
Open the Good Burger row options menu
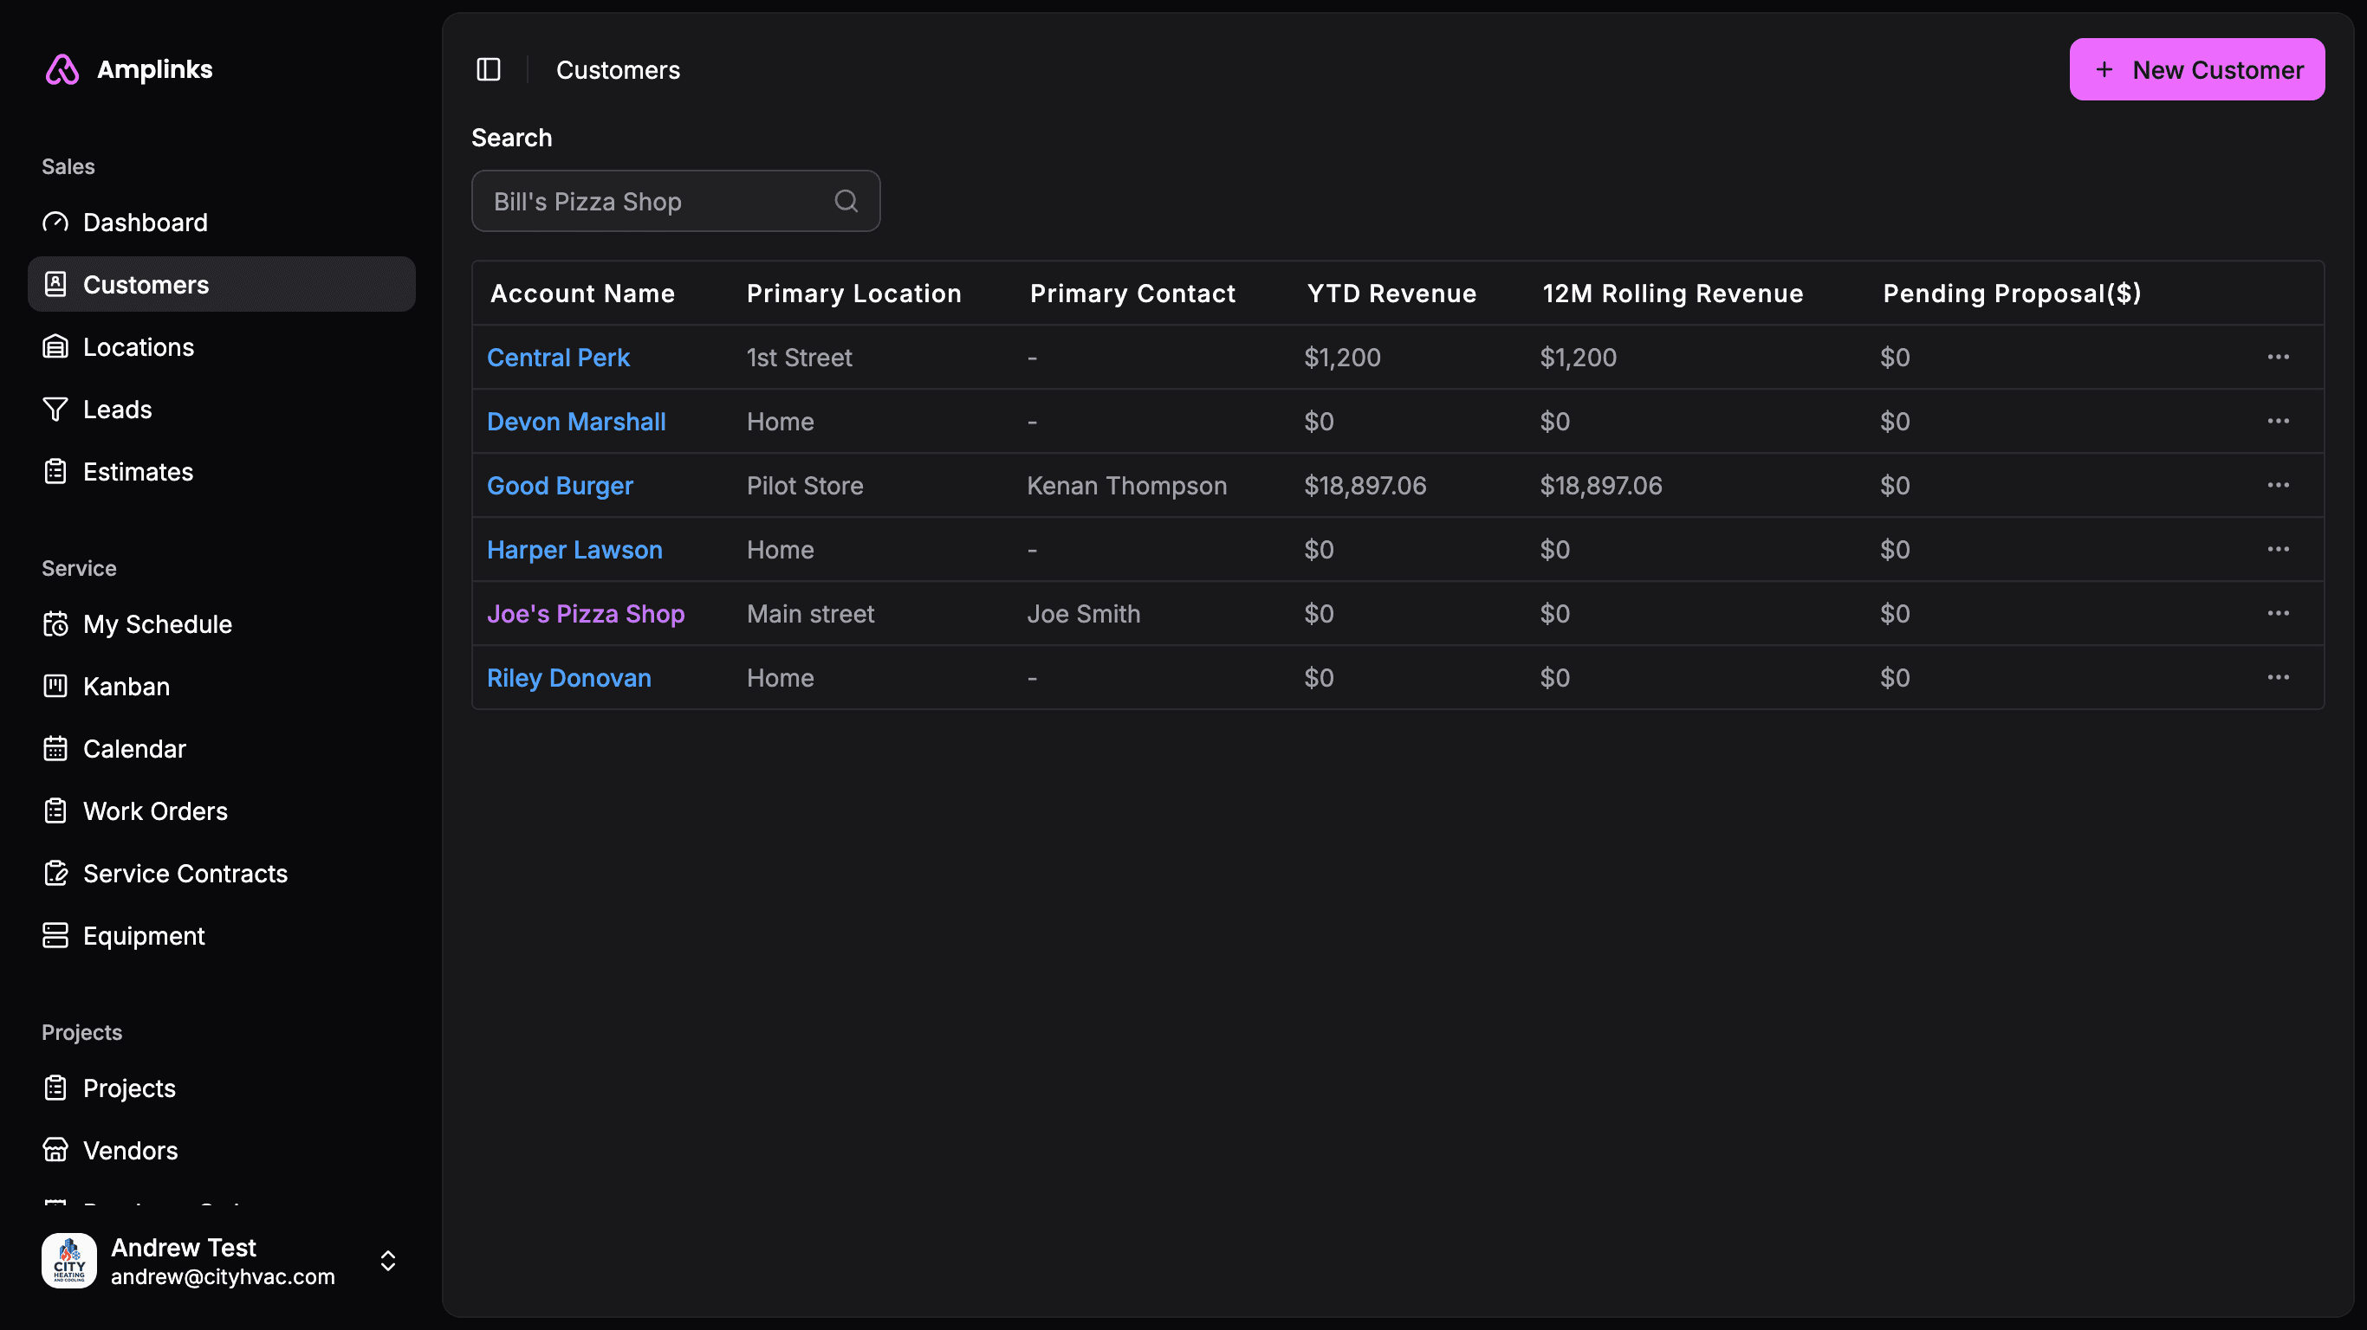(2277, 485)
